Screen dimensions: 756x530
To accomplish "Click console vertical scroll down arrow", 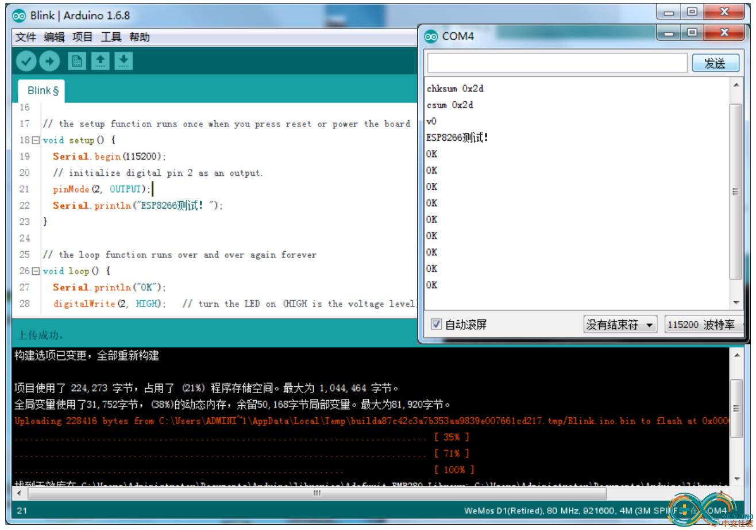I will click(x=736, y=479).
